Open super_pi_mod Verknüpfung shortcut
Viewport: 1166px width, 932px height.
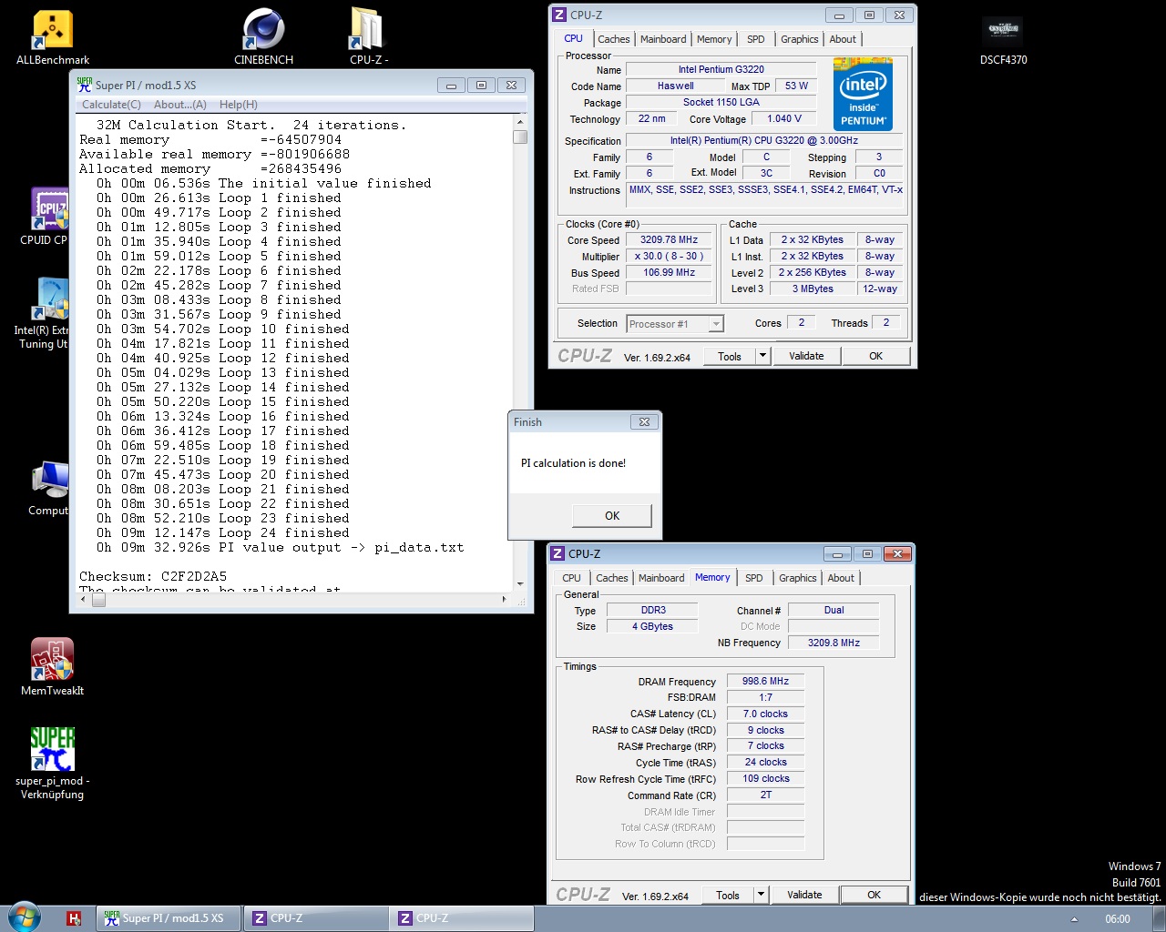pos(52,763)
